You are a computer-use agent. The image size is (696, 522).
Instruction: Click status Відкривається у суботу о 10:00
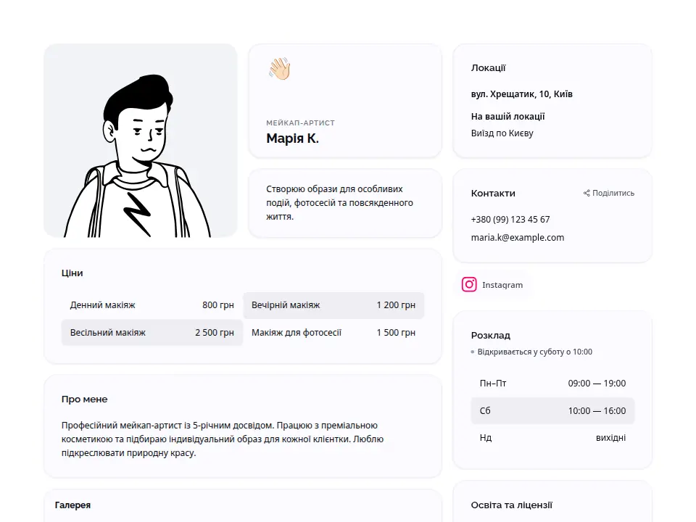click(531, 352)
